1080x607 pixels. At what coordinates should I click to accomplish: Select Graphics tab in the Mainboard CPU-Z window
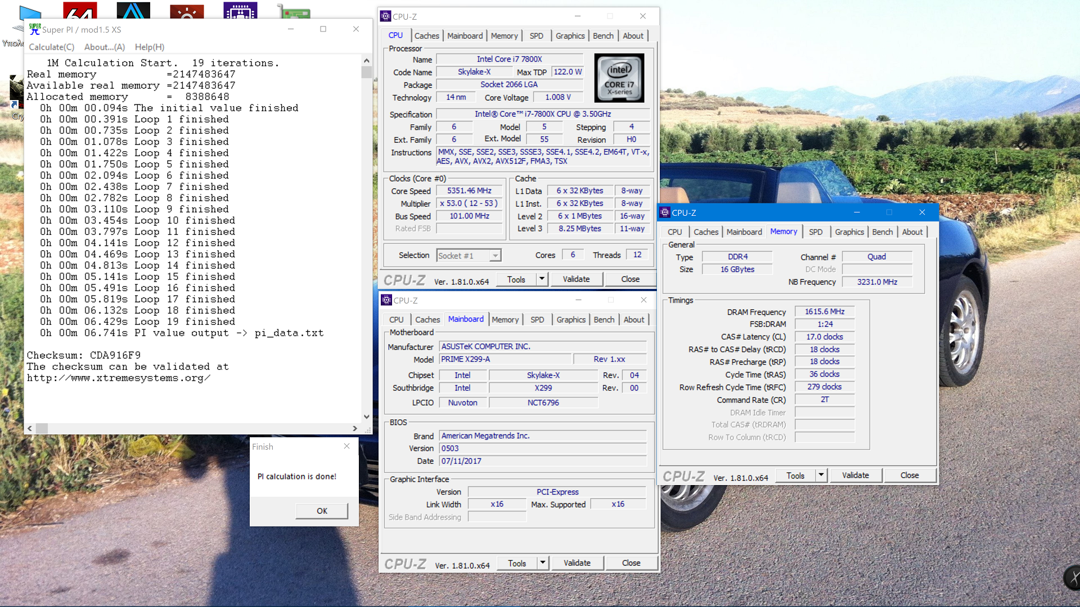[x=571, y=319]
